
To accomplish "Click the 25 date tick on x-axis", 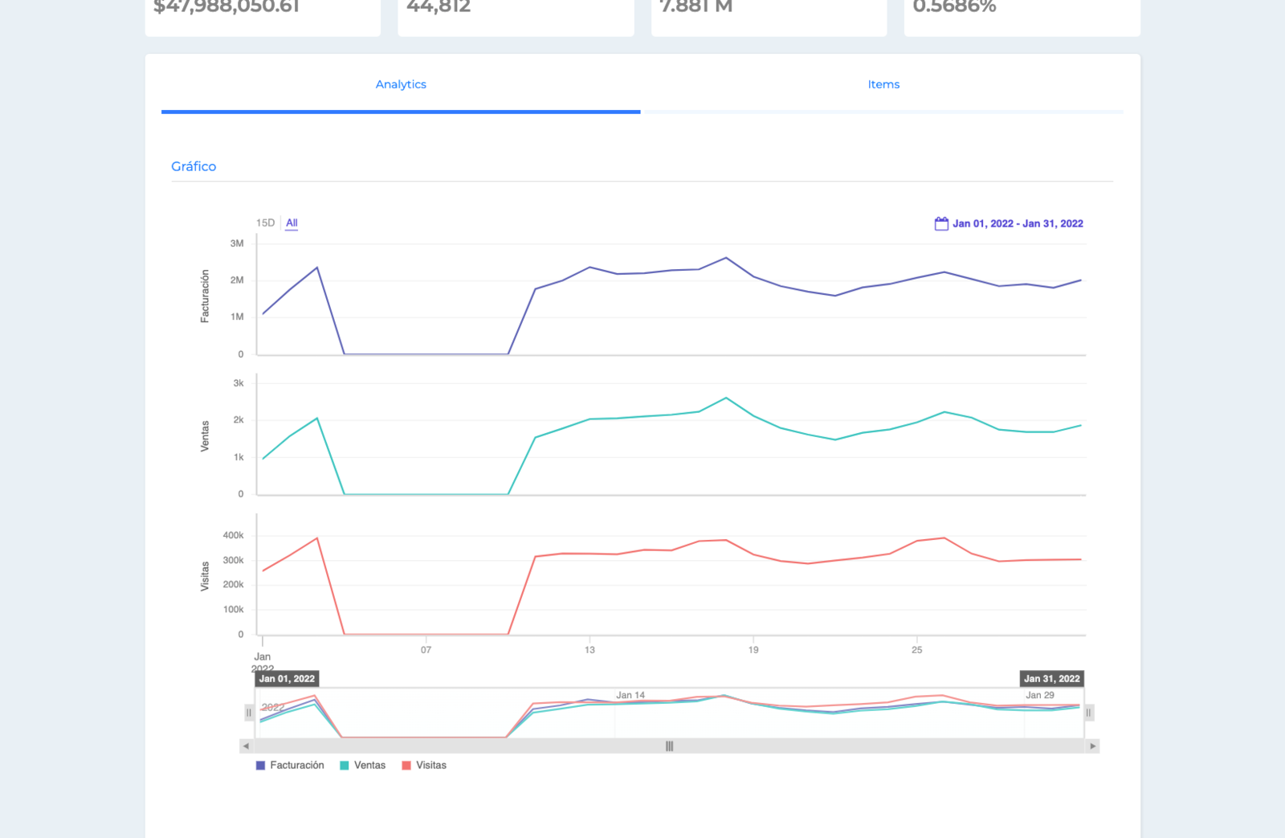I will (x=917, y=650).
